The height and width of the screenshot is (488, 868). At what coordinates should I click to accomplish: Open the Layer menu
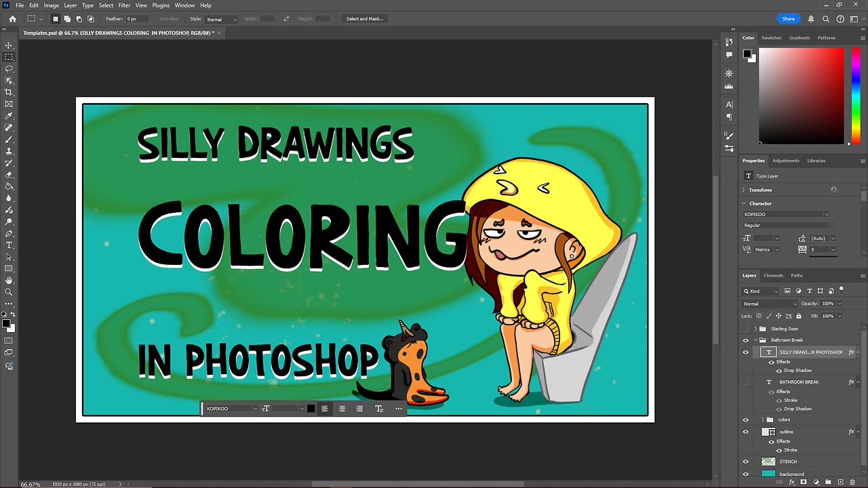(x=71, y=5)
